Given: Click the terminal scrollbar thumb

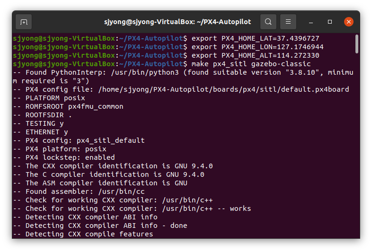Looking at the screenshot, I should (x=356, y=44).
